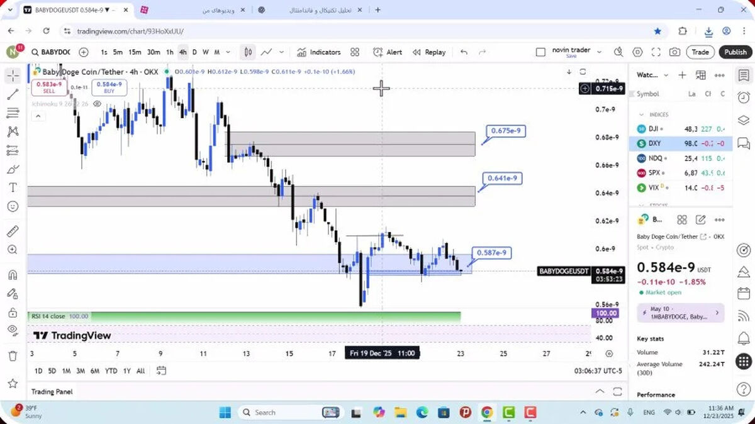Image resolution: width=755 pixels, height=424 pixels.
Task: Select the trend line drawing tool
Action: 13,95
